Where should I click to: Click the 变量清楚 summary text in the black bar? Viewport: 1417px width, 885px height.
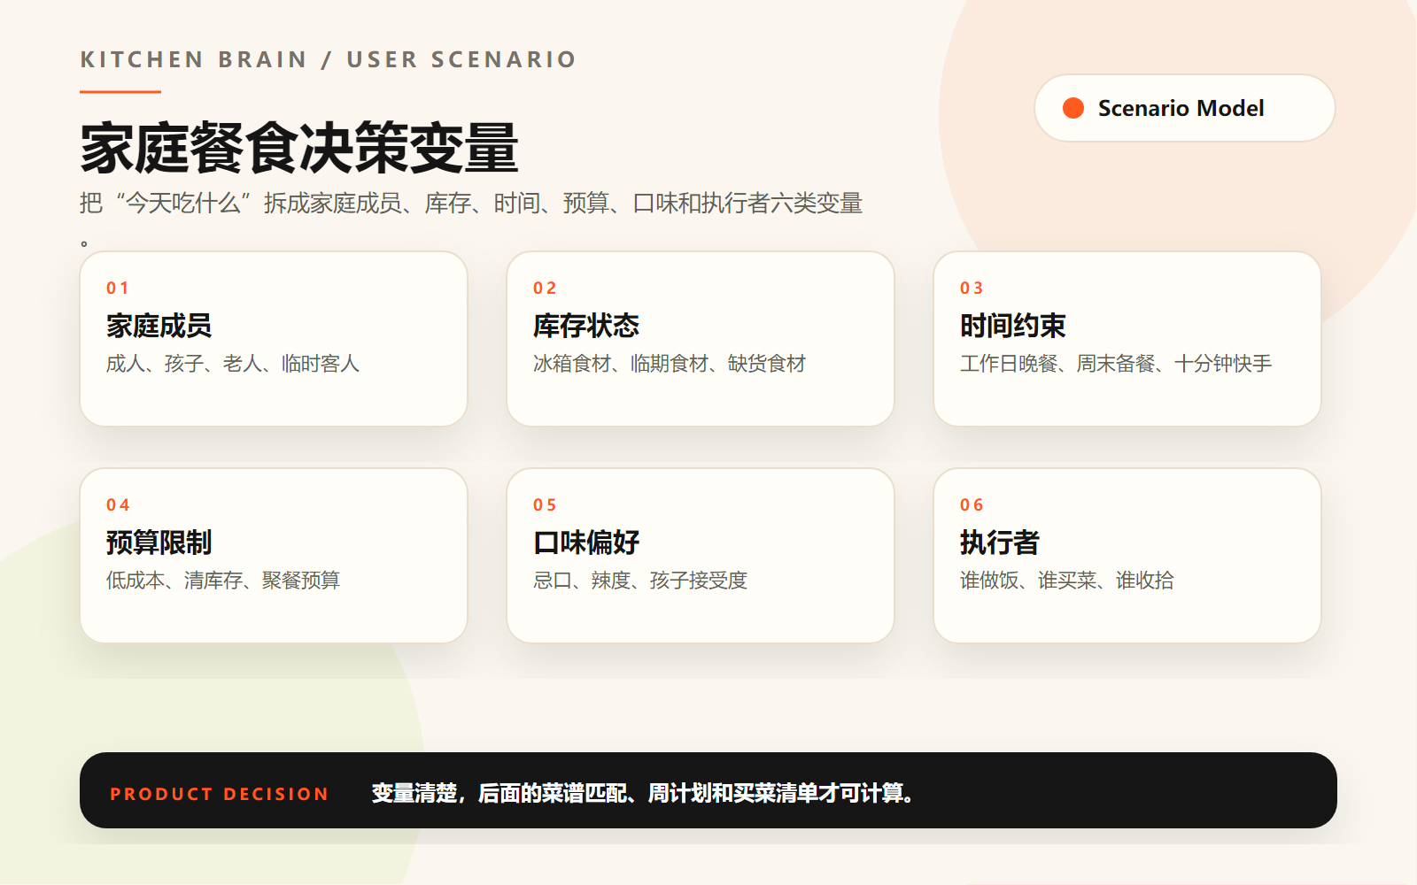coord(643,793)
